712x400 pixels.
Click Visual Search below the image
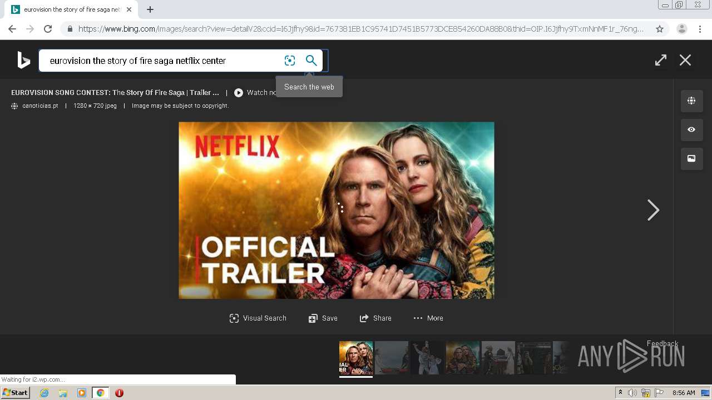[258, 318]
